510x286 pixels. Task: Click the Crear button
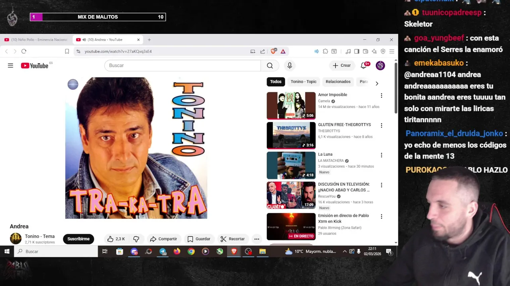(342, 66)
